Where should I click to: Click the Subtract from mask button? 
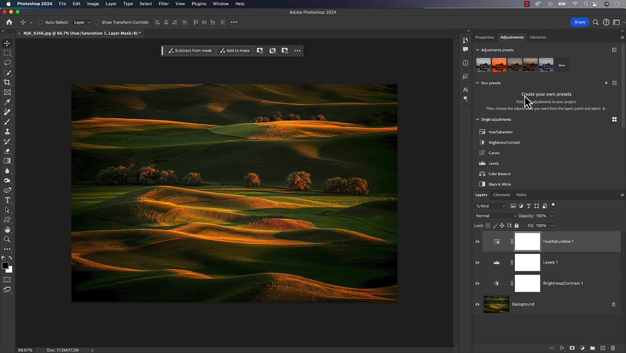190,51
